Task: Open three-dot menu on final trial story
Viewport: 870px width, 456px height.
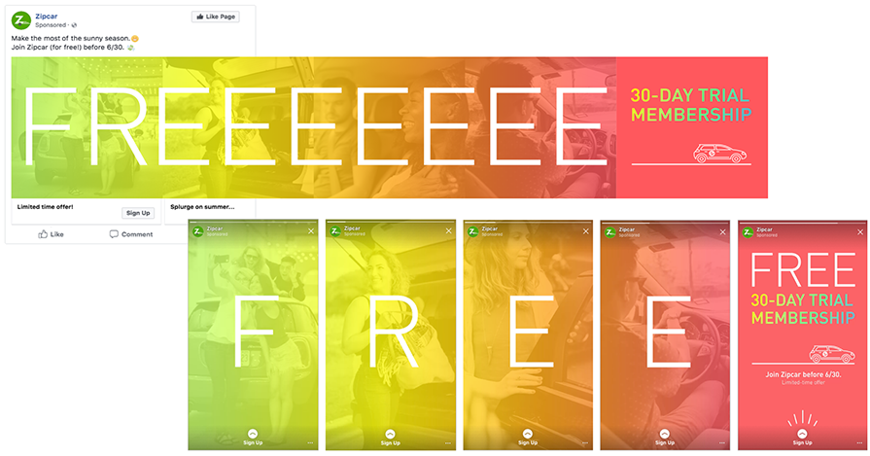Action: [x=859, y=442]
